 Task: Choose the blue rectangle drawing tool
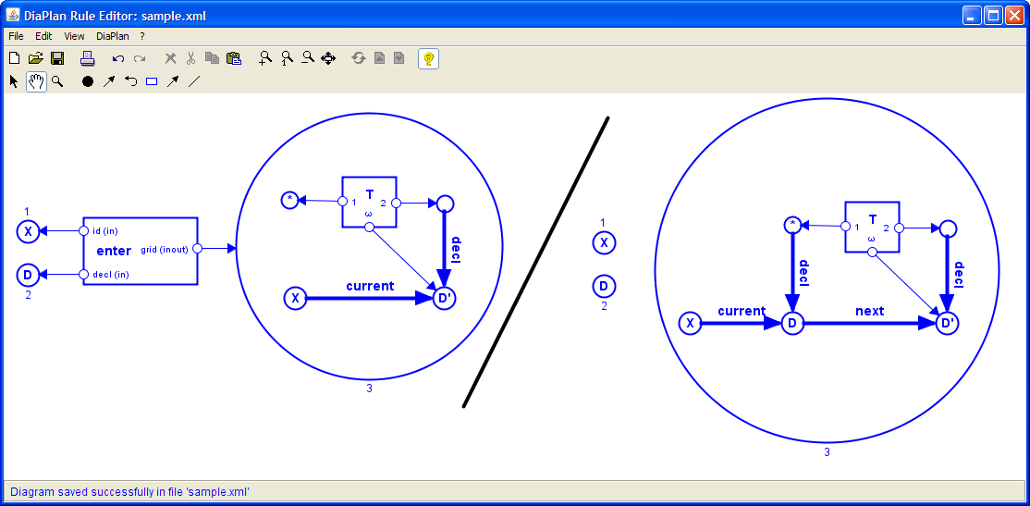coord(152,81)
